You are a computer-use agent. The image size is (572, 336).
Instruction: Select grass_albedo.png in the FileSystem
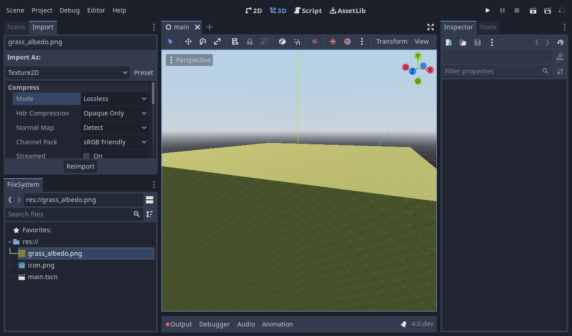pos(55,253)
